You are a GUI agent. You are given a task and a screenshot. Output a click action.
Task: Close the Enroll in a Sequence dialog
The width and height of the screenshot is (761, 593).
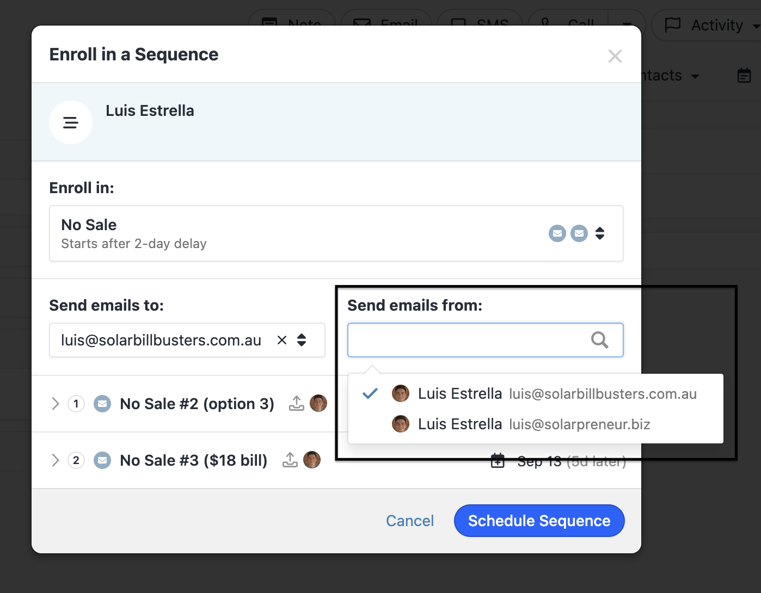pyautogui.click(x=615, y=56)
